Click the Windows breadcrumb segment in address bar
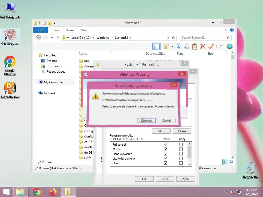The image size is (263, 197). pyautogui.click(x=103, y=38)
